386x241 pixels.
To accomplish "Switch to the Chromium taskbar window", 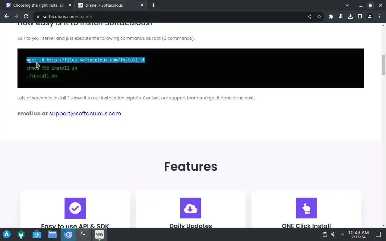I will [68, 234].
